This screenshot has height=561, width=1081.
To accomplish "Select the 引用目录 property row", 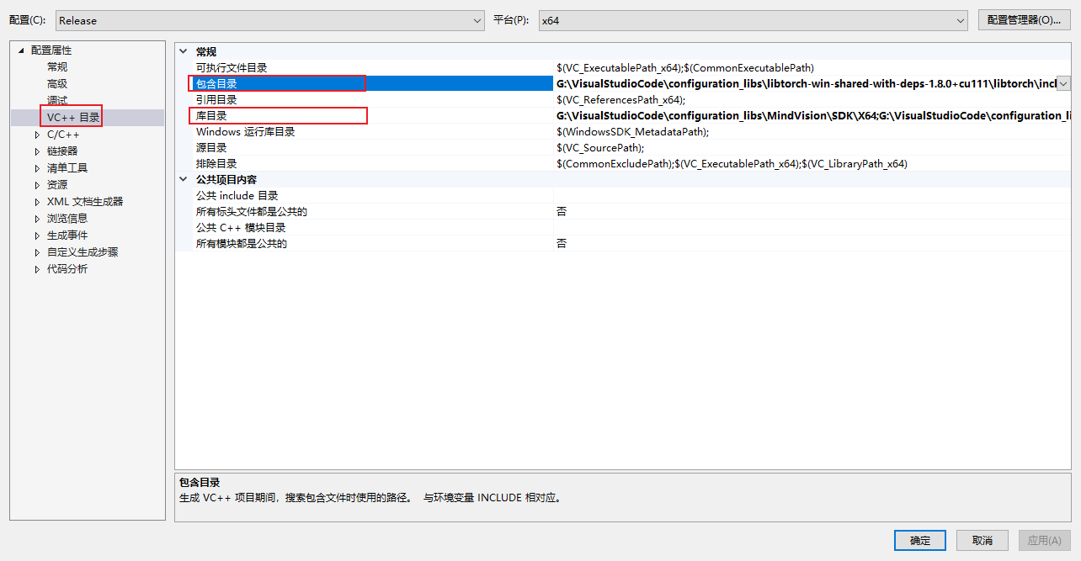I will pyautogui.click(x=623, y=99).
